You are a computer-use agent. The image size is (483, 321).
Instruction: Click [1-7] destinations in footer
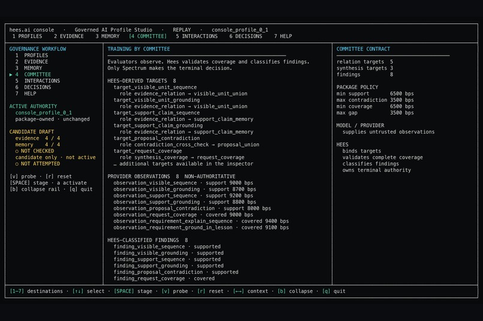[36, 291]
